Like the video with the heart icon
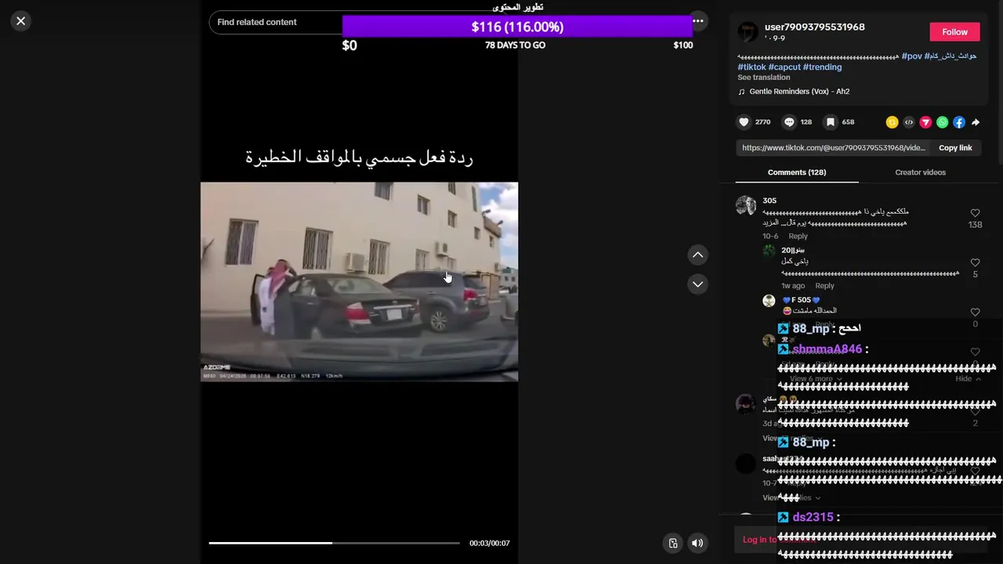Screen dimensions: 1003x564 tap(744, 122)
